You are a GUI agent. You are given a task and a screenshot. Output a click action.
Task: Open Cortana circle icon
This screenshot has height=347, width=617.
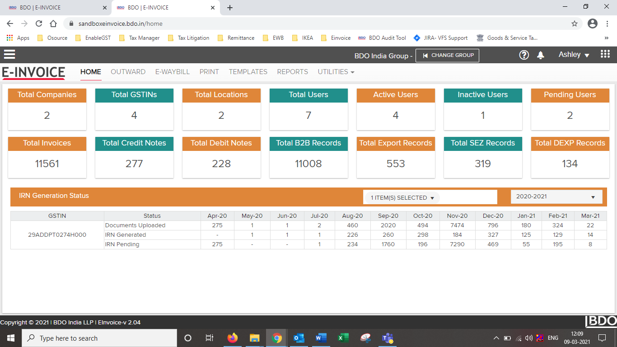[188, 338]
